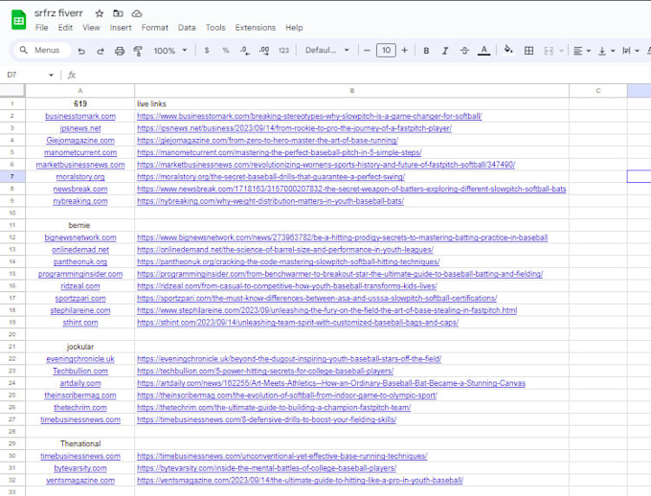Open the File menu
651x496 pixels.
[x=41, y=28]
